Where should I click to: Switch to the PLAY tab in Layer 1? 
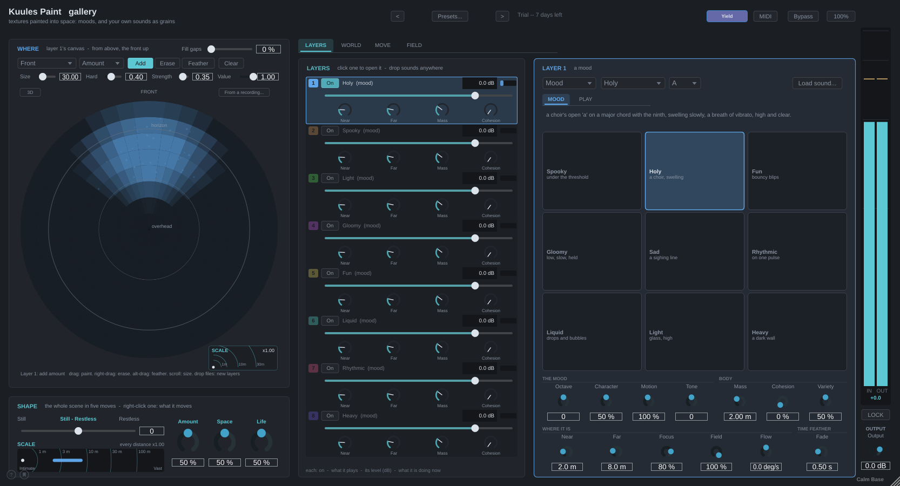(586, 99)
